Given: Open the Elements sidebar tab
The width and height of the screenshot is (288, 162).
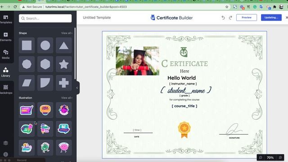Looking at the screenshot, I should coord(6,37).
